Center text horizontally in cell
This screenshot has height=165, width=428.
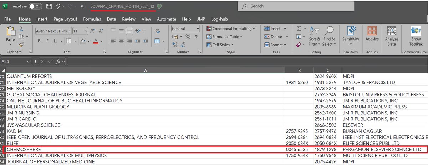click(x=121, y=41)
